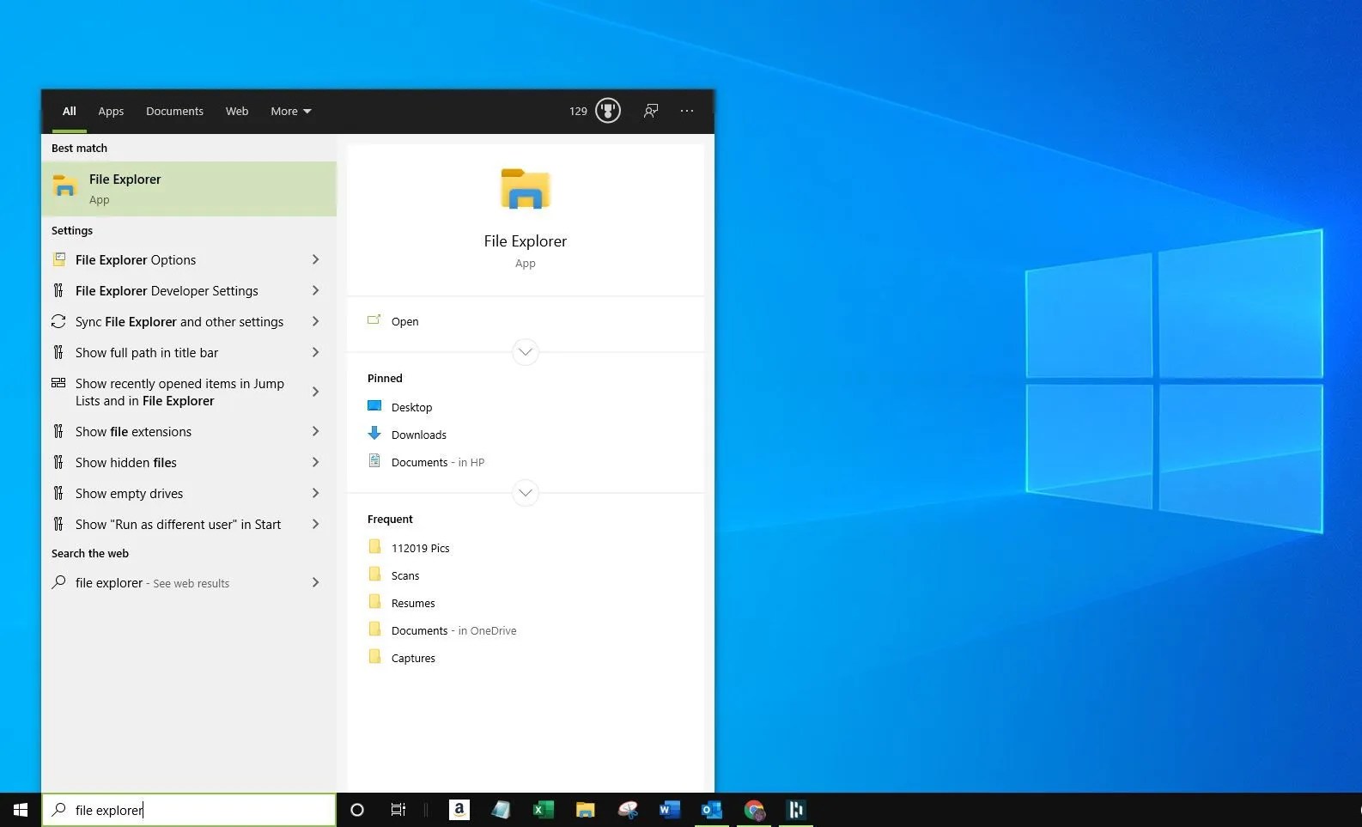Click the Resumes folder icon
Screen dimensions: 1362x827
(x=374, y=602)
